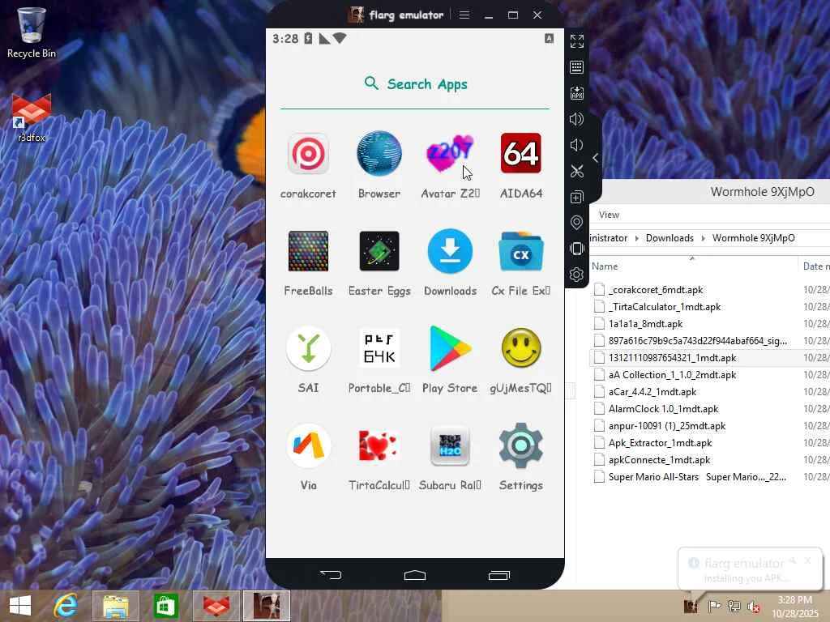Go to Downloads in breadcrumb path
Screen dimensions: 830x622
click(670, 238)
